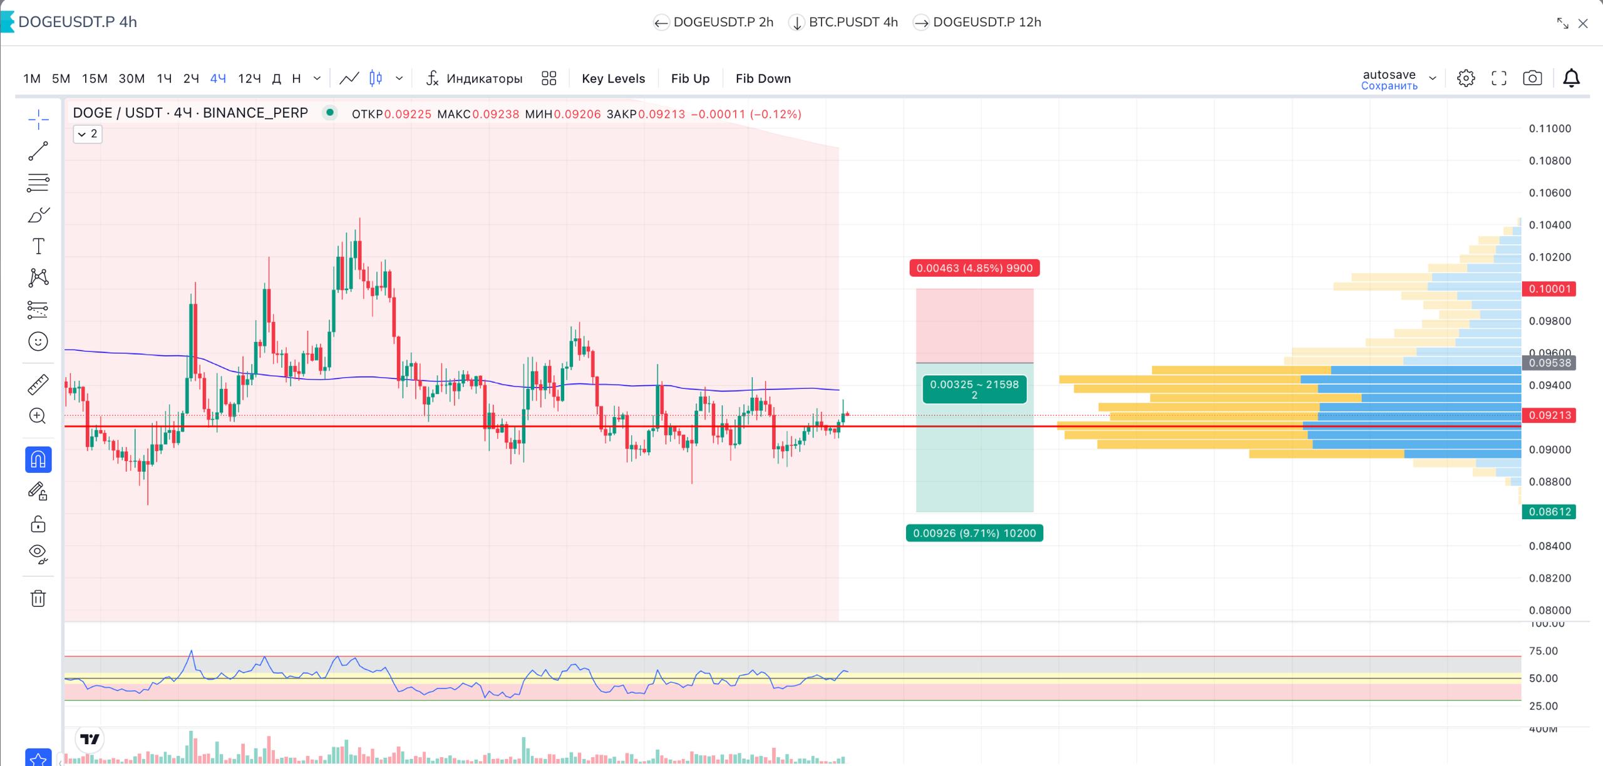Open the autosave layout dropdown arrow
The height and width of the screenshot is (766, 1603).
click(x=1432, y=78)
